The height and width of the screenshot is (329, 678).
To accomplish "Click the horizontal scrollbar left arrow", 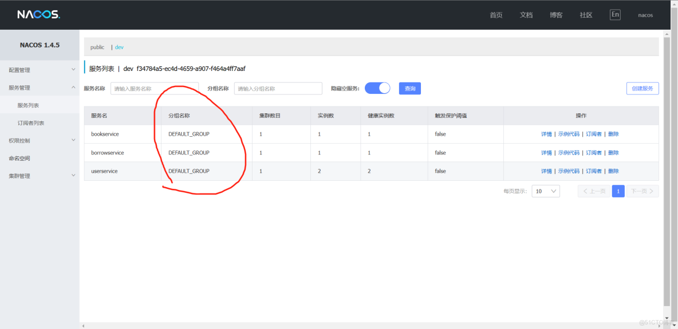I will click(x=83, y=326).
